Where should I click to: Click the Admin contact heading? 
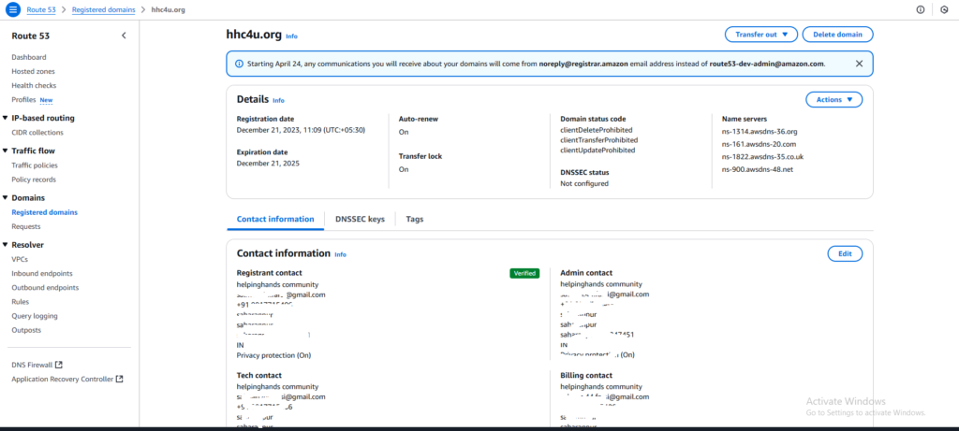click(586, 273)
